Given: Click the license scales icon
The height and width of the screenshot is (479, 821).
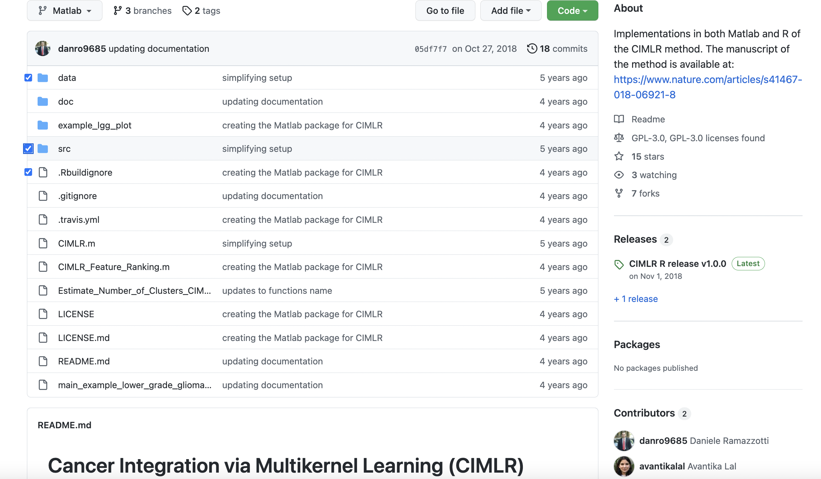Looking at the screenshot, I should [619, 138].
